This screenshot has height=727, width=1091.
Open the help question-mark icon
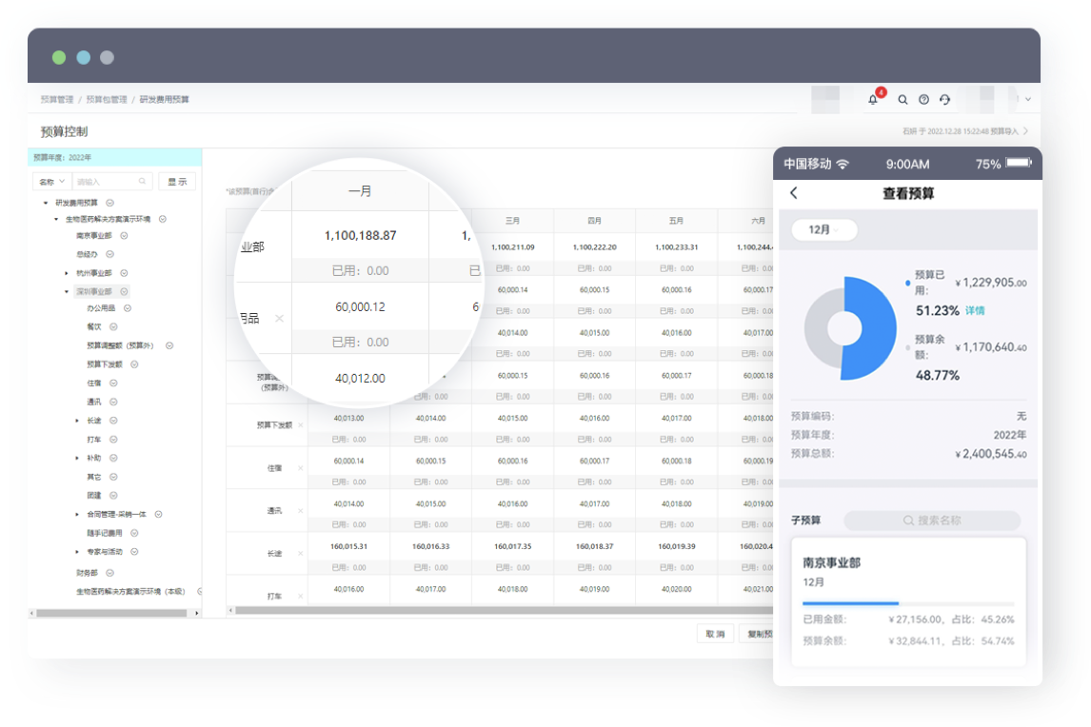click(923, 99)
